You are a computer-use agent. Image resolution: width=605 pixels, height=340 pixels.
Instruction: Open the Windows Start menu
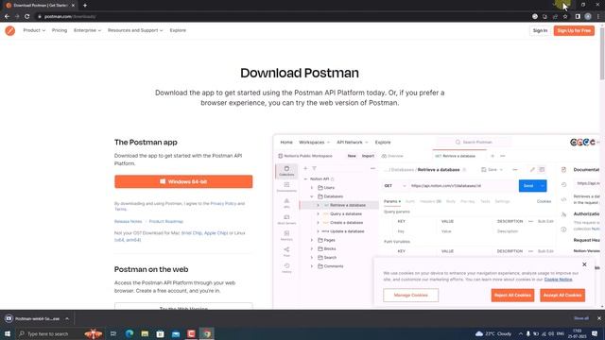pyautogui.click(x=8, y=333)
